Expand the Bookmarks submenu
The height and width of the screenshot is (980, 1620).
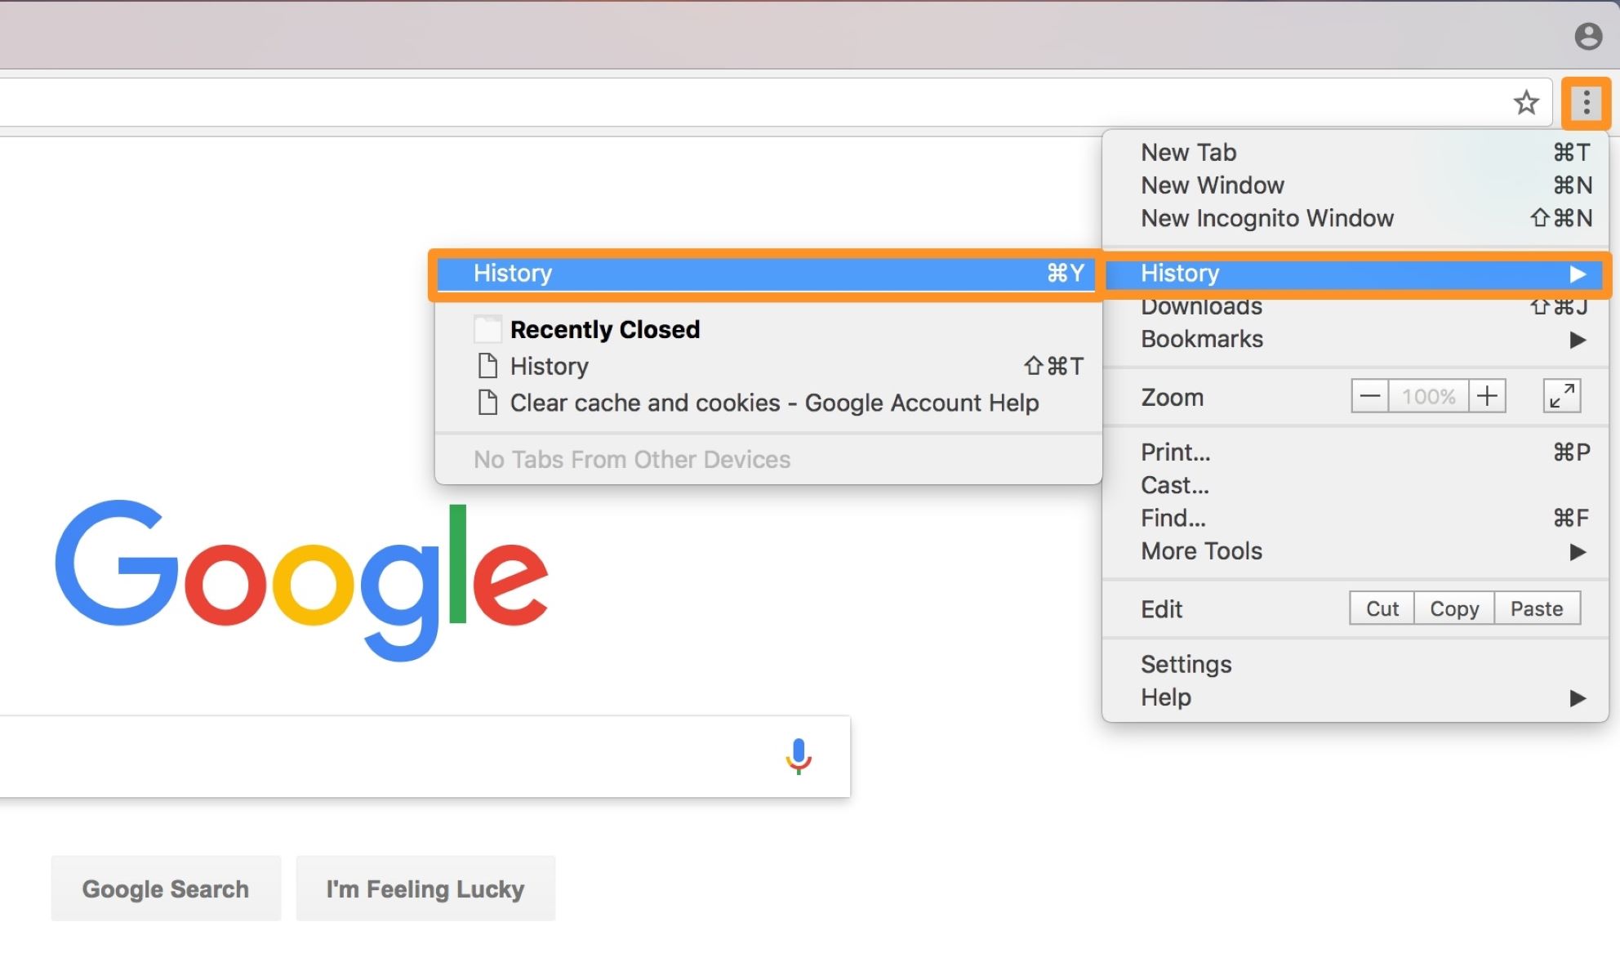[x=1360, y=338]
